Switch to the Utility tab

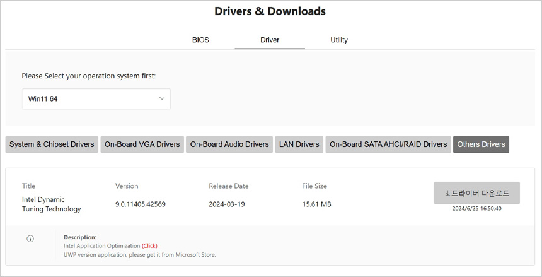point(339,40)
